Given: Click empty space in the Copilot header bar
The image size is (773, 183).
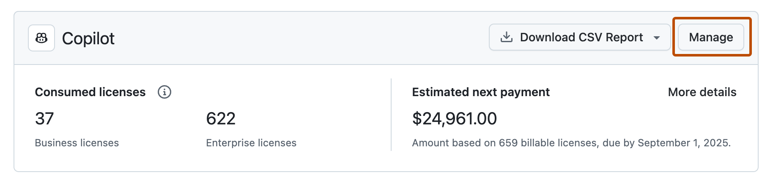Looking at the screenshot, I should coord(296,38).
